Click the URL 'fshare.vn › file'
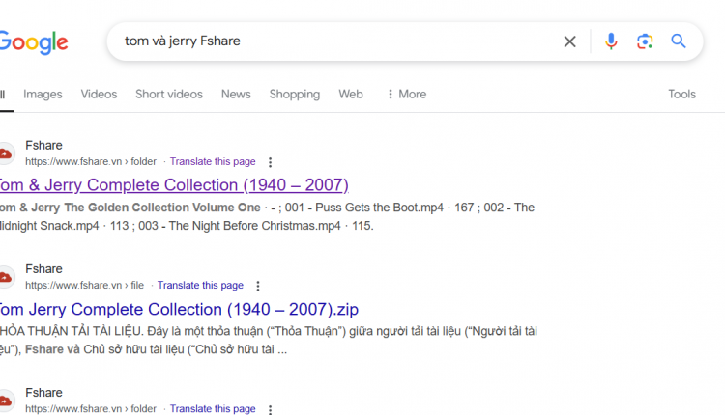The height and width of the screenshot is (415, 725). (x=85, y=286)
